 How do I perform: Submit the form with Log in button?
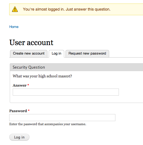coord(19,137)
